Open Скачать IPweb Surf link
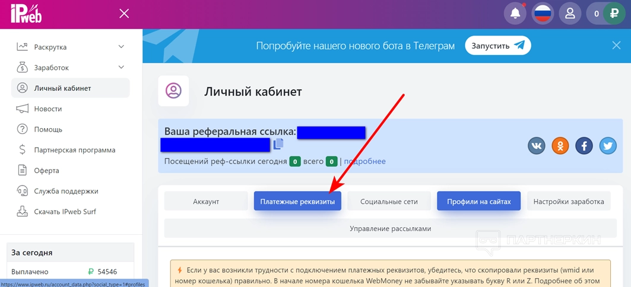Screen dimensions: 631x287 pyautogui.click(x=65, y=212)
